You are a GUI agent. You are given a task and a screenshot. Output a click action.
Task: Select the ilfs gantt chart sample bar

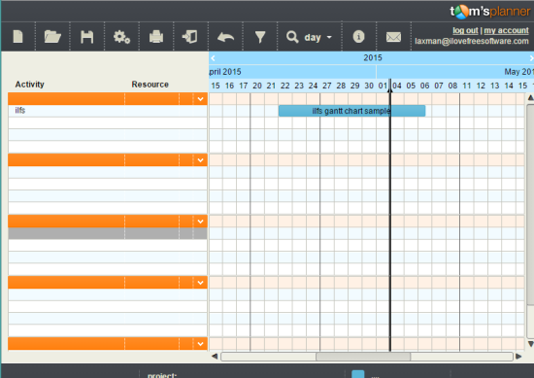tap(351, 111)
